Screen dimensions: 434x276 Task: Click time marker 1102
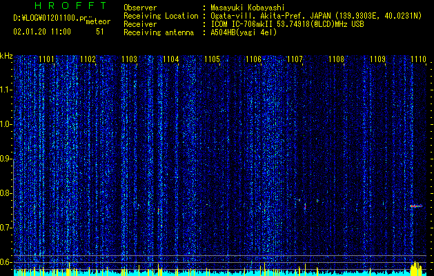88,59
